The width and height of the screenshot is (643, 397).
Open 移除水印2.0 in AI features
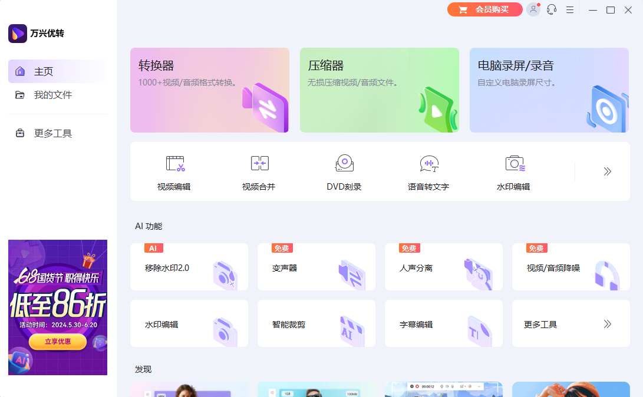(x=189, y=266)
